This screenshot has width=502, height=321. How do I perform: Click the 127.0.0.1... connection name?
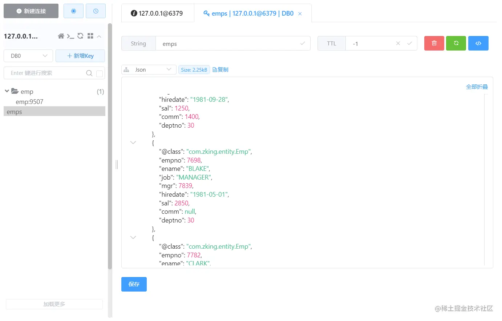tap(21, 36)
